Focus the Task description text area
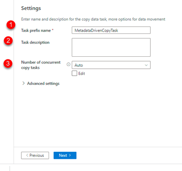Viewport: 182px width, 171px height. 111,47
